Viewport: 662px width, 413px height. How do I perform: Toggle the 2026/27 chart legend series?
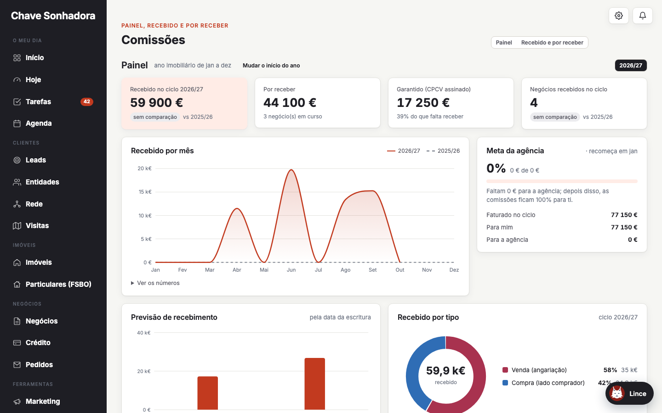tap(404, 151)
